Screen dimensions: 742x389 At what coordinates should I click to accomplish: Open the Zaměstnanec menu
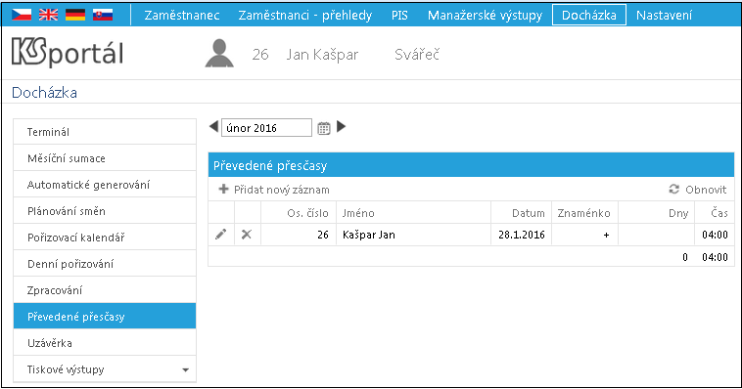pyautogui.click(x=182, y=15)
